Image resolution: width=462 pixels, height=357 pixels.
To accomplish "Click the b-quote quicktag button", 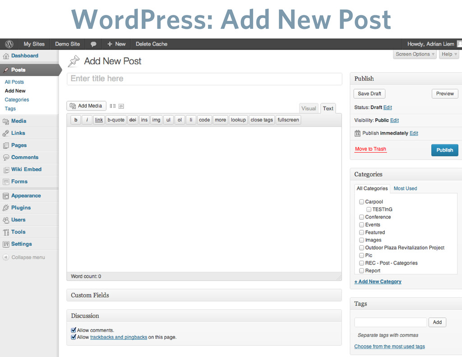I will click(x=116, y=120).
